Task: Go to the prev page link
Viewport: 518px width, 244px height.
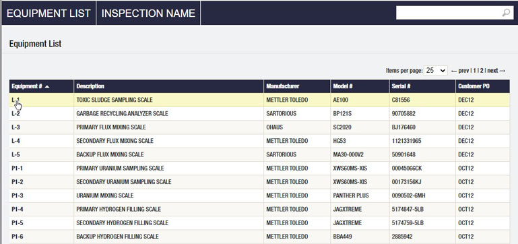Action: pyautogui.click(x=460, y=71)
